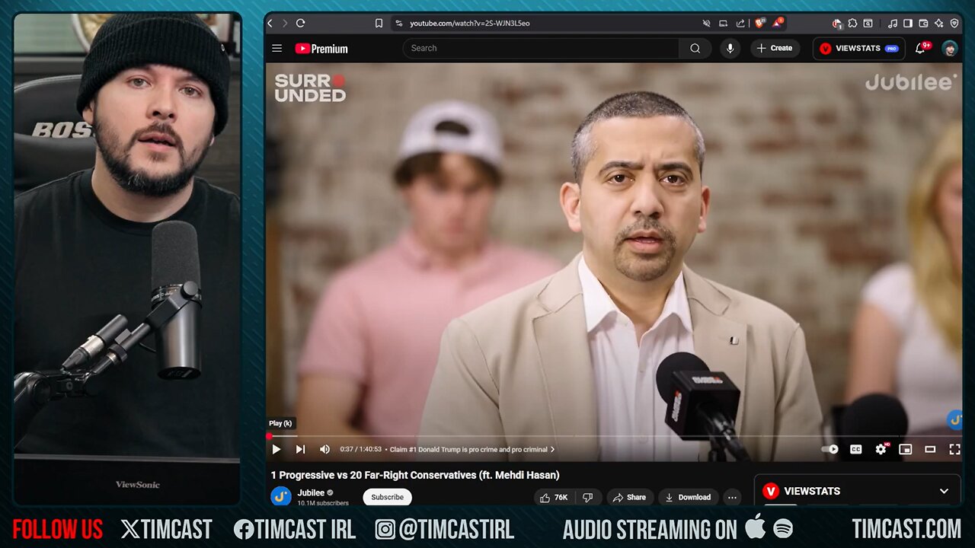975x548 pixels.
Task: Open the Jubilee channel avatar
Action: click(281, 497)
